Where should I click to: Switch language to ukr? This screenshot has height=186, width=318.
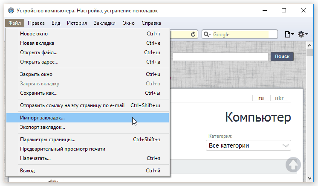[279, 98]
